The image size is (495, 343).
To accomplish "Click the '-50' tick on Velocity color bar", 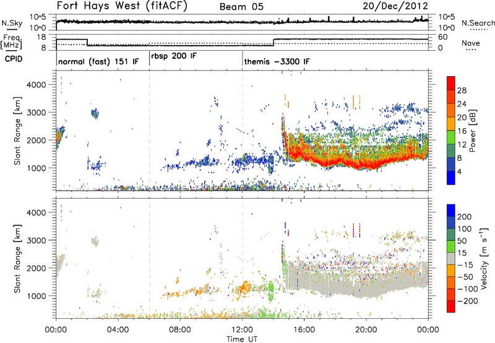I will point(465,277).
